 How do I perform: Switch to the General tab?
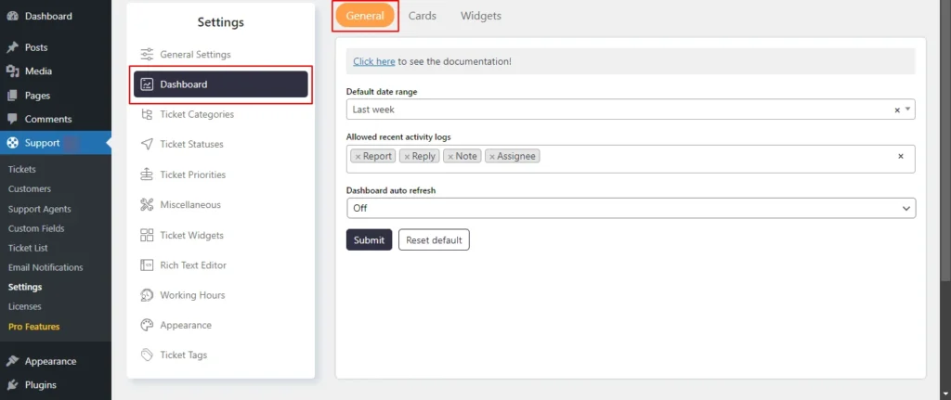click(365, 16)
